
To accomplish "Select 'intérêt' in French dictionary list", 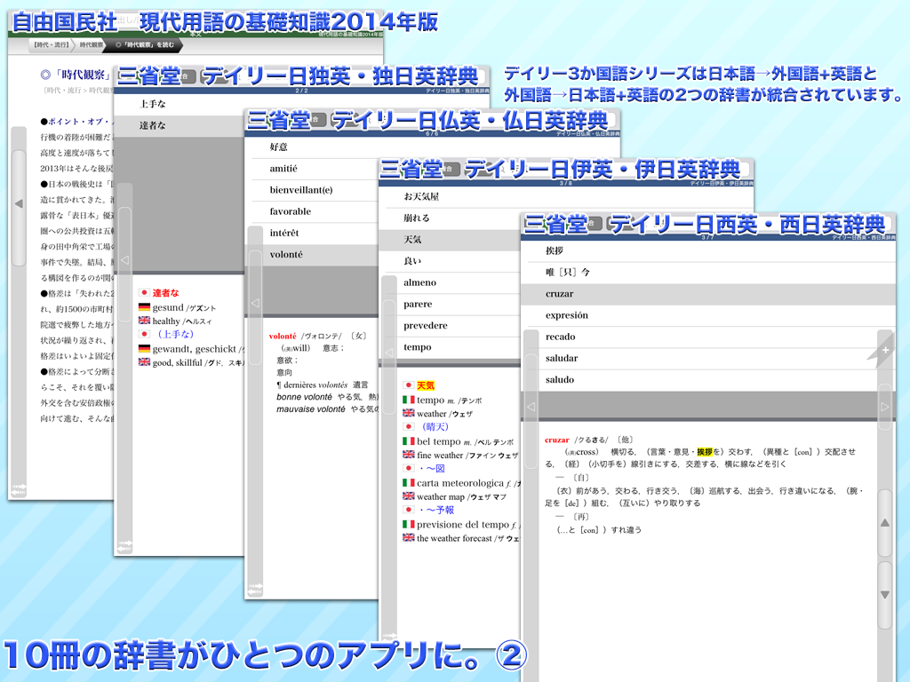I will (x=312, y=234).
